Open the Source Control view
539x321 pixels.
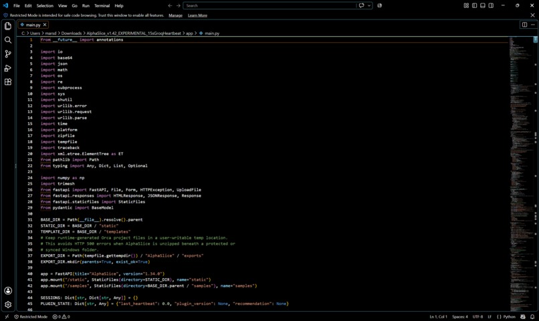[x=8, y=54]
